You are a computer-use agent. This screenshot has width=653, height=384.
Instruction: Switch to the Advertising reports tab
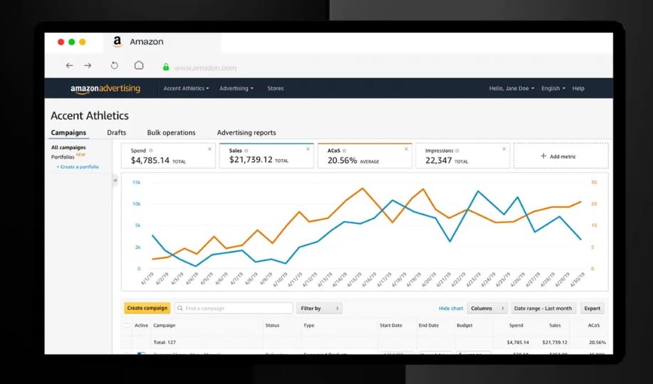[246, 133]
